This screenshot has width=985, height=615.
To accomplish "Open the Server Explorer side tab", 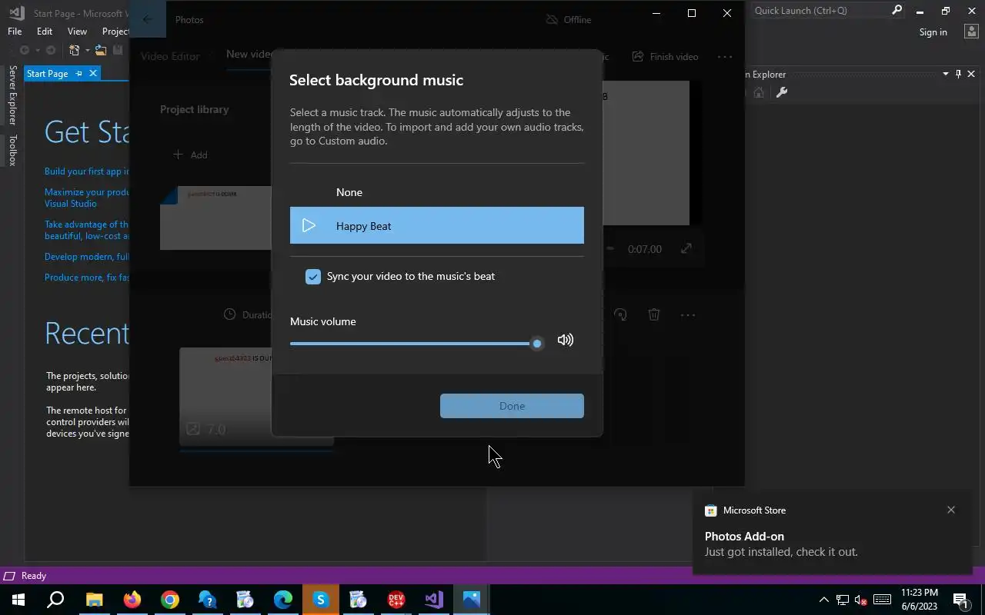I will point(12,95).
